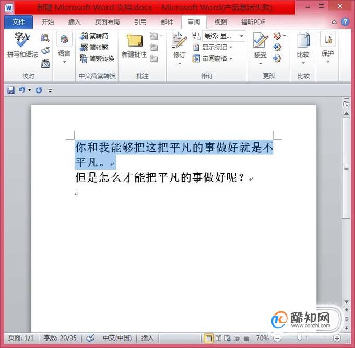The width and height of the screenshot is (355, 348).
Task: Click the zoom out minus button
Action: [277, 339]
